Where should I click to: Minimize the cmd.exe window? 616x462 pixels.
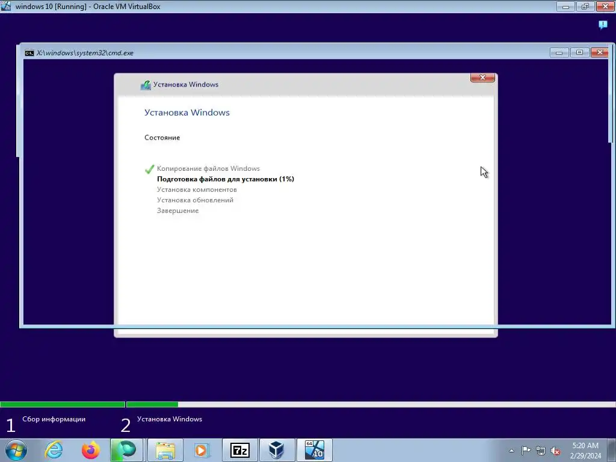pyautogui.click(x=559, y=53)
